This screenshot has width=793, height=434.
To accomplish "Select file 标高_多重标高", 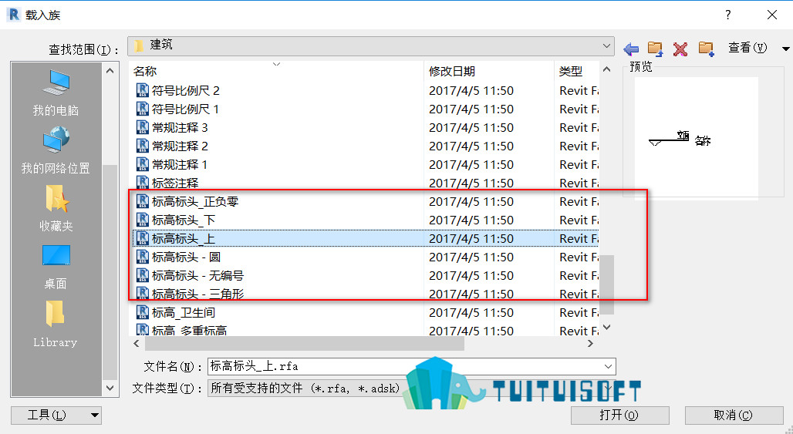I will point(189,331).
